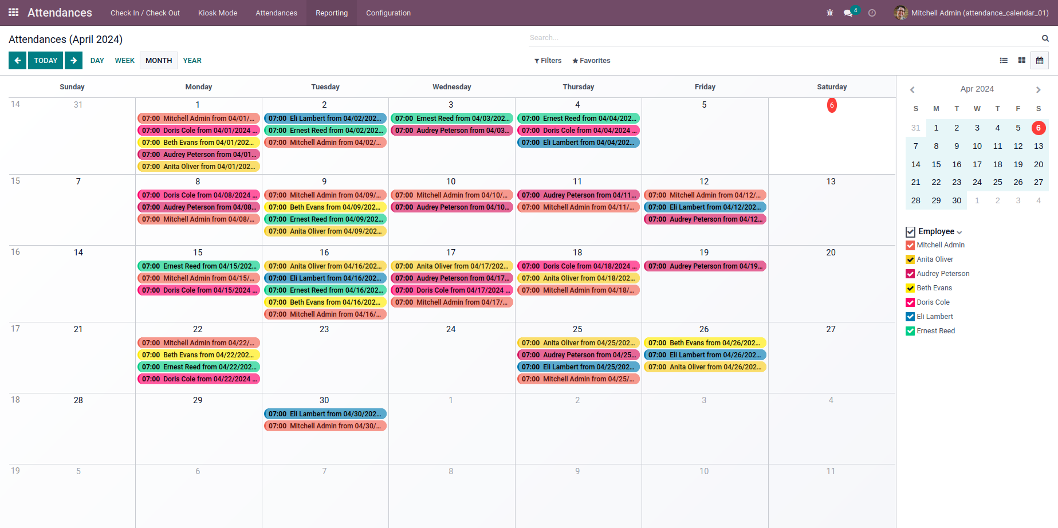
Task: Uncheck Mitchell Admin employee filter
Action: point(910,245)
